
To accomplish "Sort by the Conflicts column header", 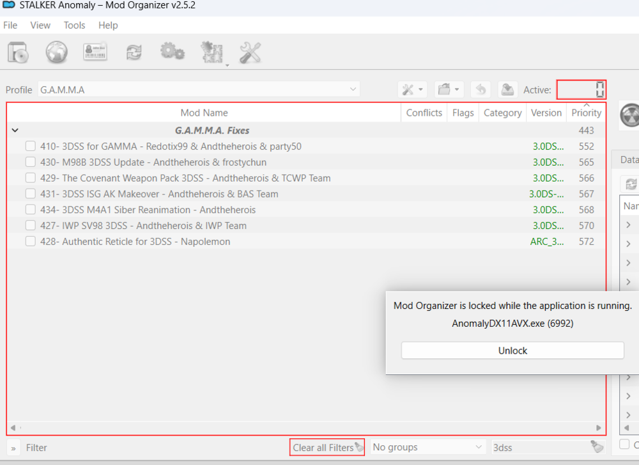I will [x=424, y=113].
